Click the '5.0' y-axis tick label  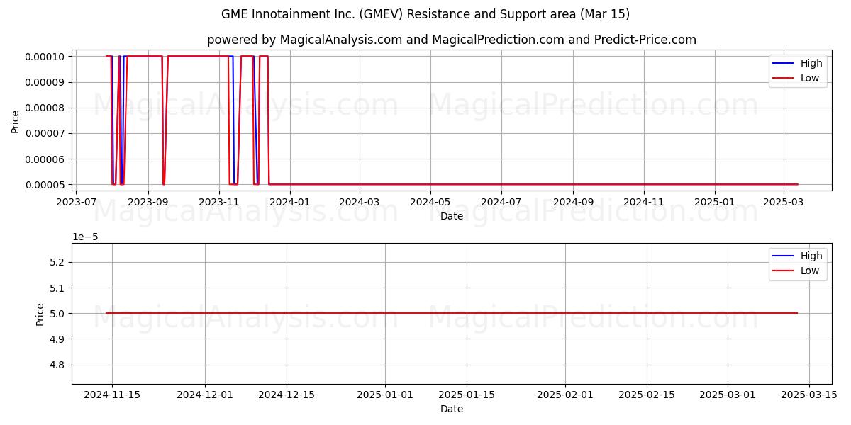[59, 313]
